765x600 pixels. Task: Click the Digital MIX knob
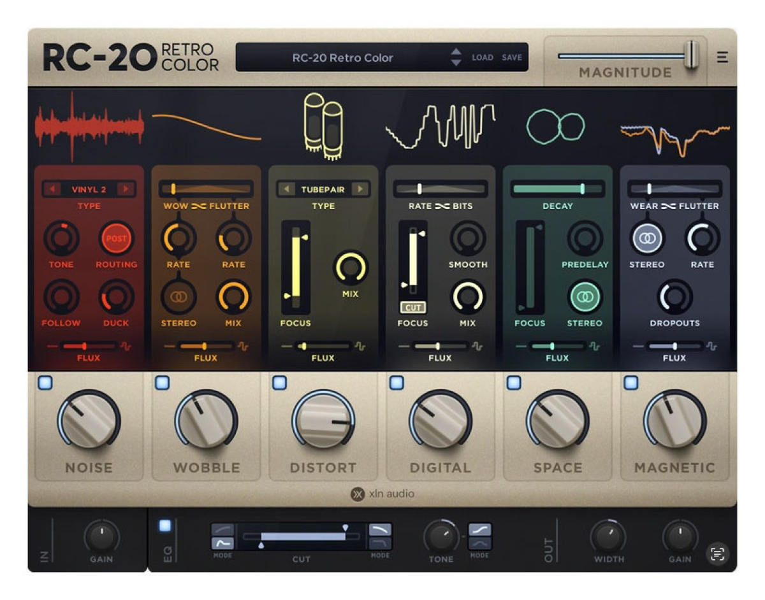tap(468, 297)
